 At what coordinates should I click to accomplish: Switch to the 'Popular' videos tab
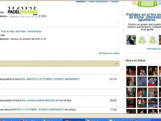point(114,2)
